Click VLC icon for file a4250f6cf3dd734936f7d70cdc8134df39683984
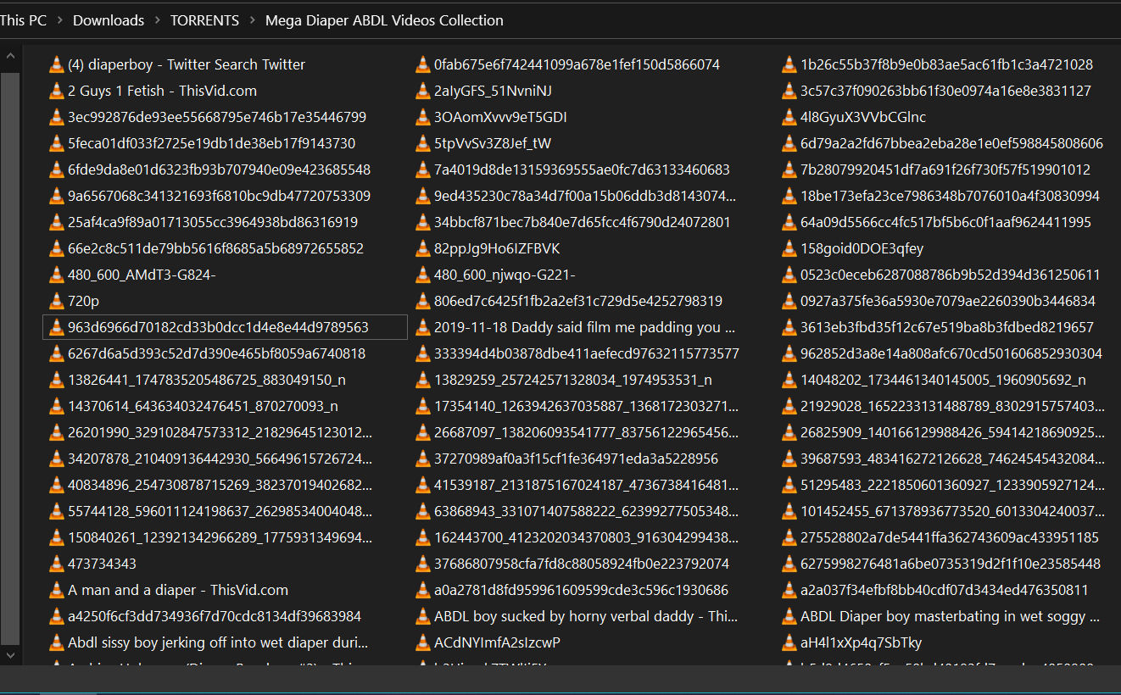This screenshot has height=695, width=1121. (x=57, y=616)
